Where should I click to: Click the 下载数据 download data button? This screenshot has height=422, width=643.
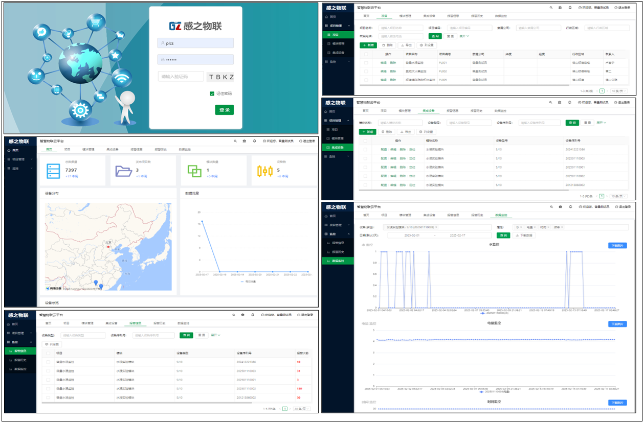(523, 236)
